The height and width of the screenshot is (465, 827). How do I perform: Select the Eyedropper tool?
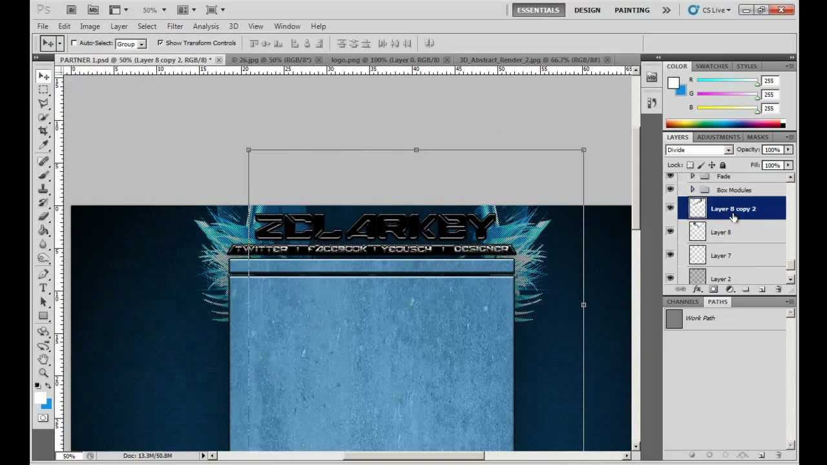[x=43, y=145]
